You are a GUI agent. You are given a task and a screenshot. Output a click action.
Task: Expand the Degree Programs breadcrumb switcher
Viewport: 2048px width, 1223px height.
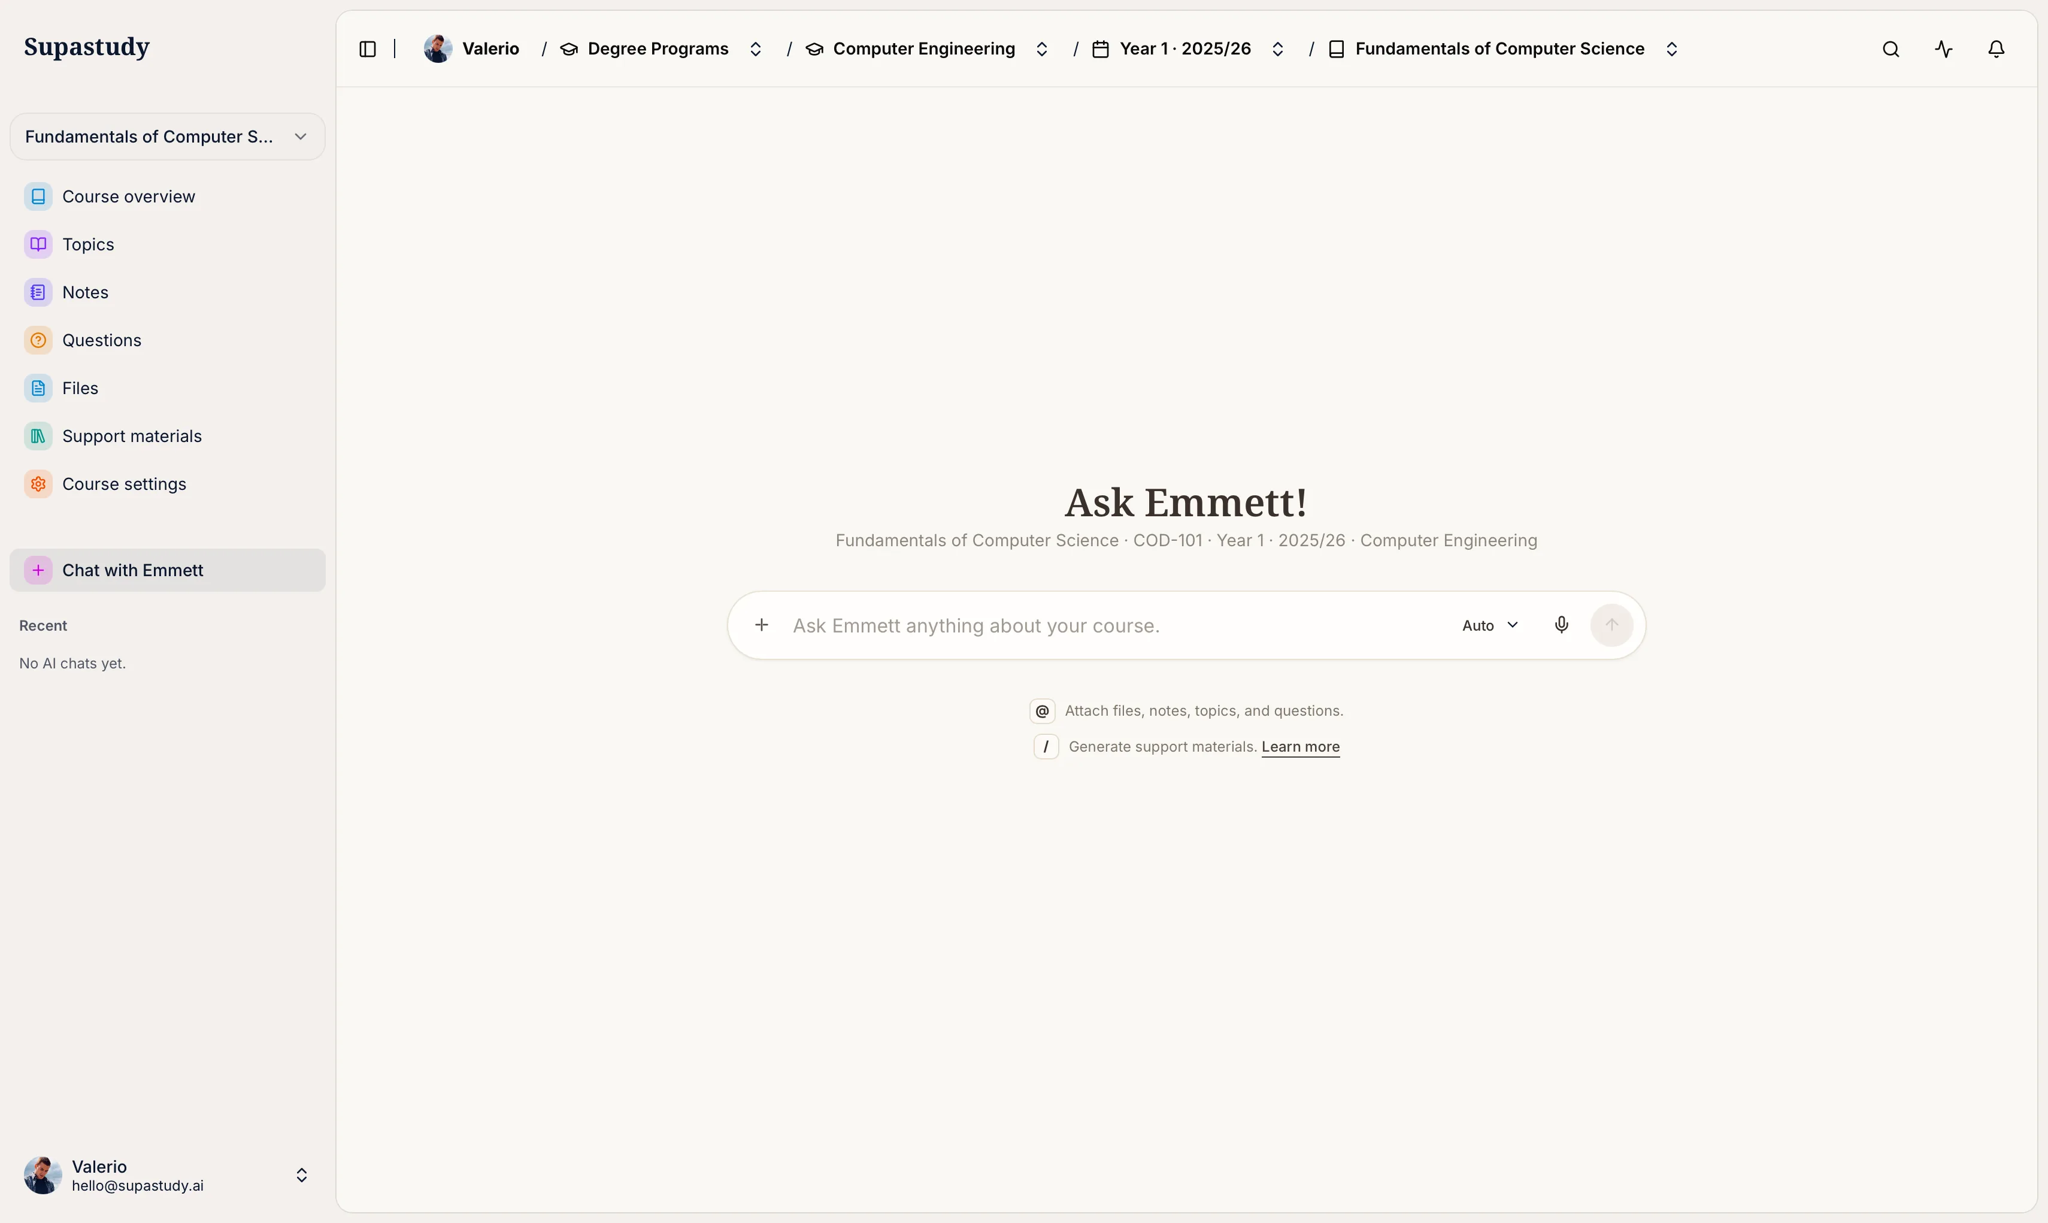click(x=755, y=50)
